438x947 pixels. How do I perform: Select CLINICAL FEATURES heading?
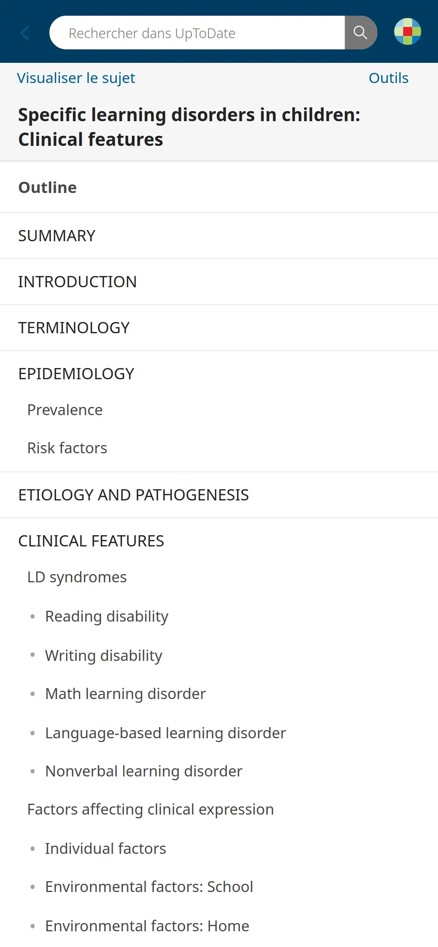pos(91,541)
